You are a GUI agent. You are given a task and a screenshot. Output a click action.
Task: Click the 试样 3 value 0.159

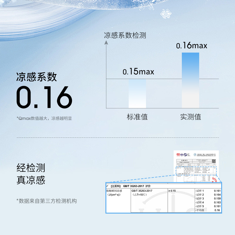tap(217, 199)
